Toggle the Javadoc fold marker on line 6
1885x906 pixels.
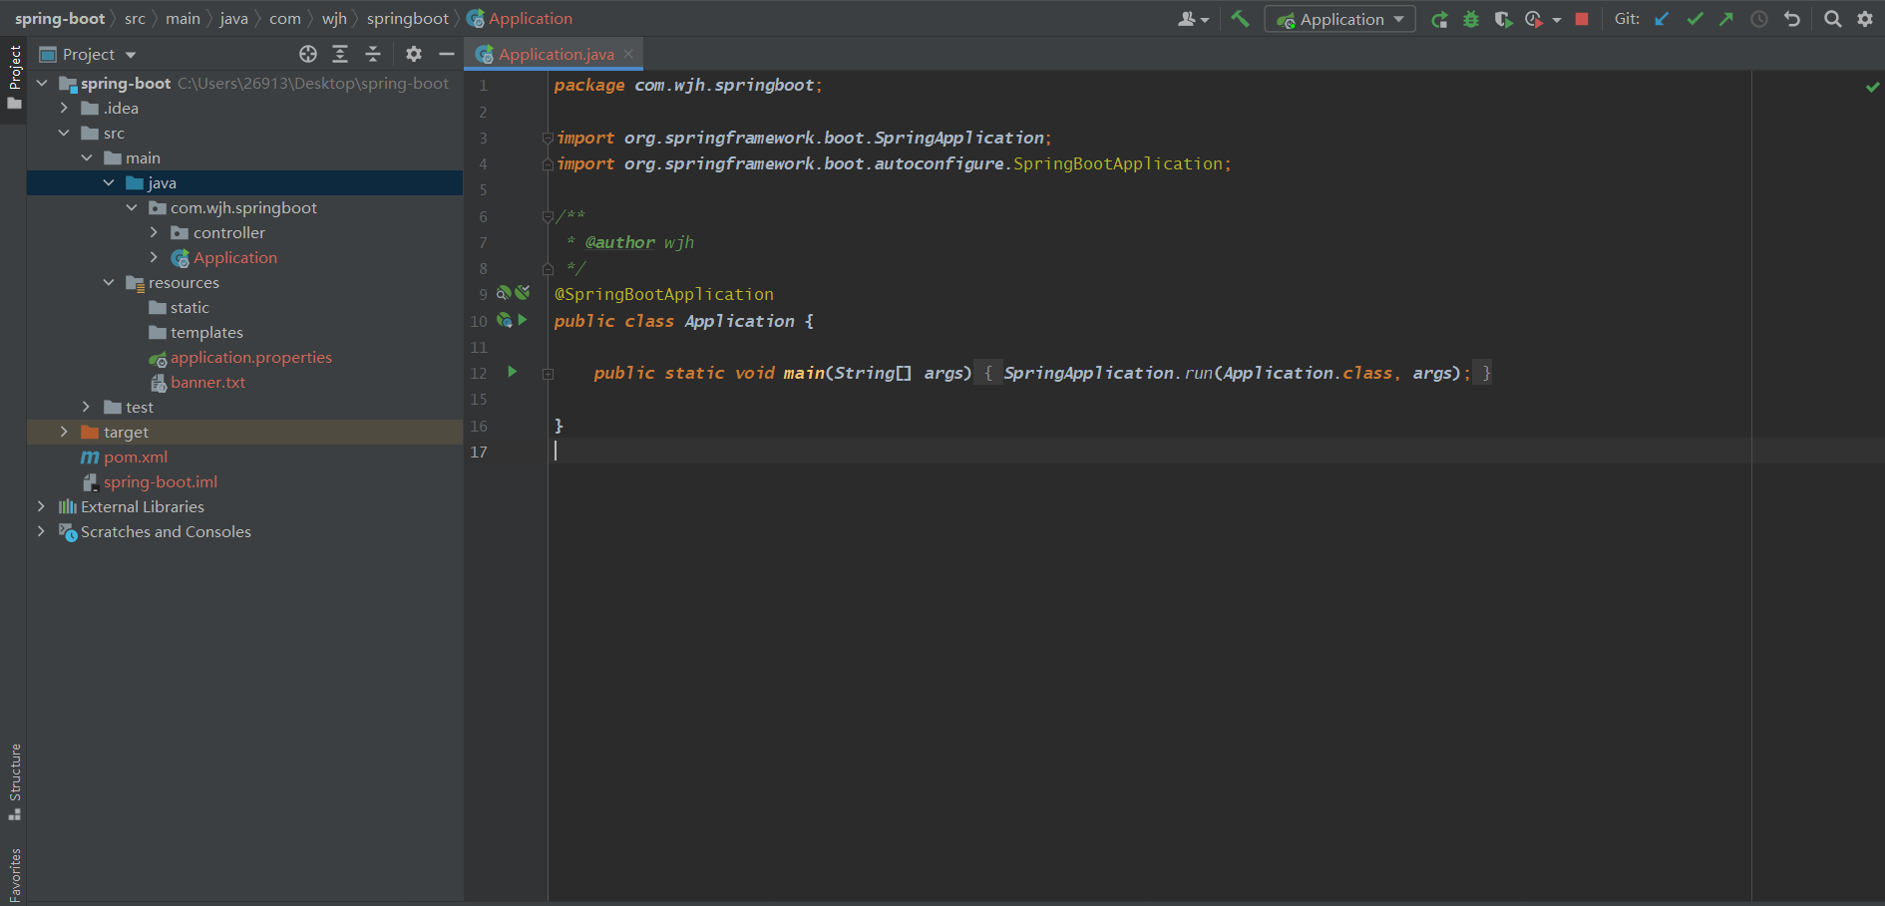(548, 216)
